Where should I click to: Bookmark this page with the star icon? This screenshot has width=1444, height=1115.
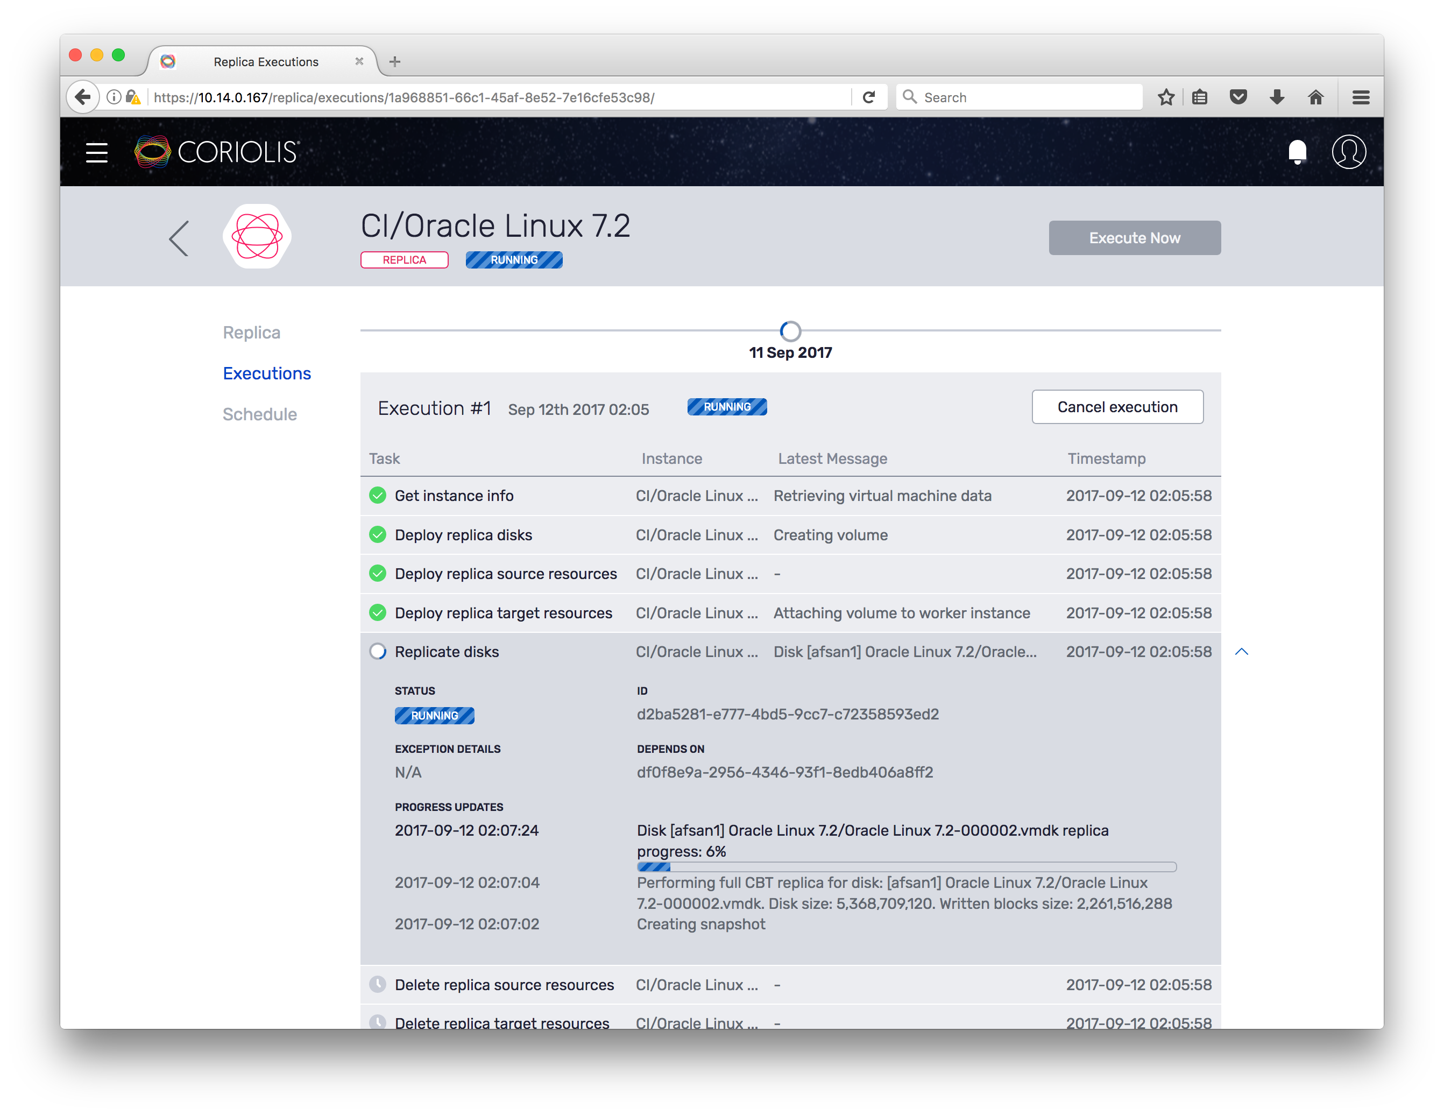click(x=1166, y=97)
